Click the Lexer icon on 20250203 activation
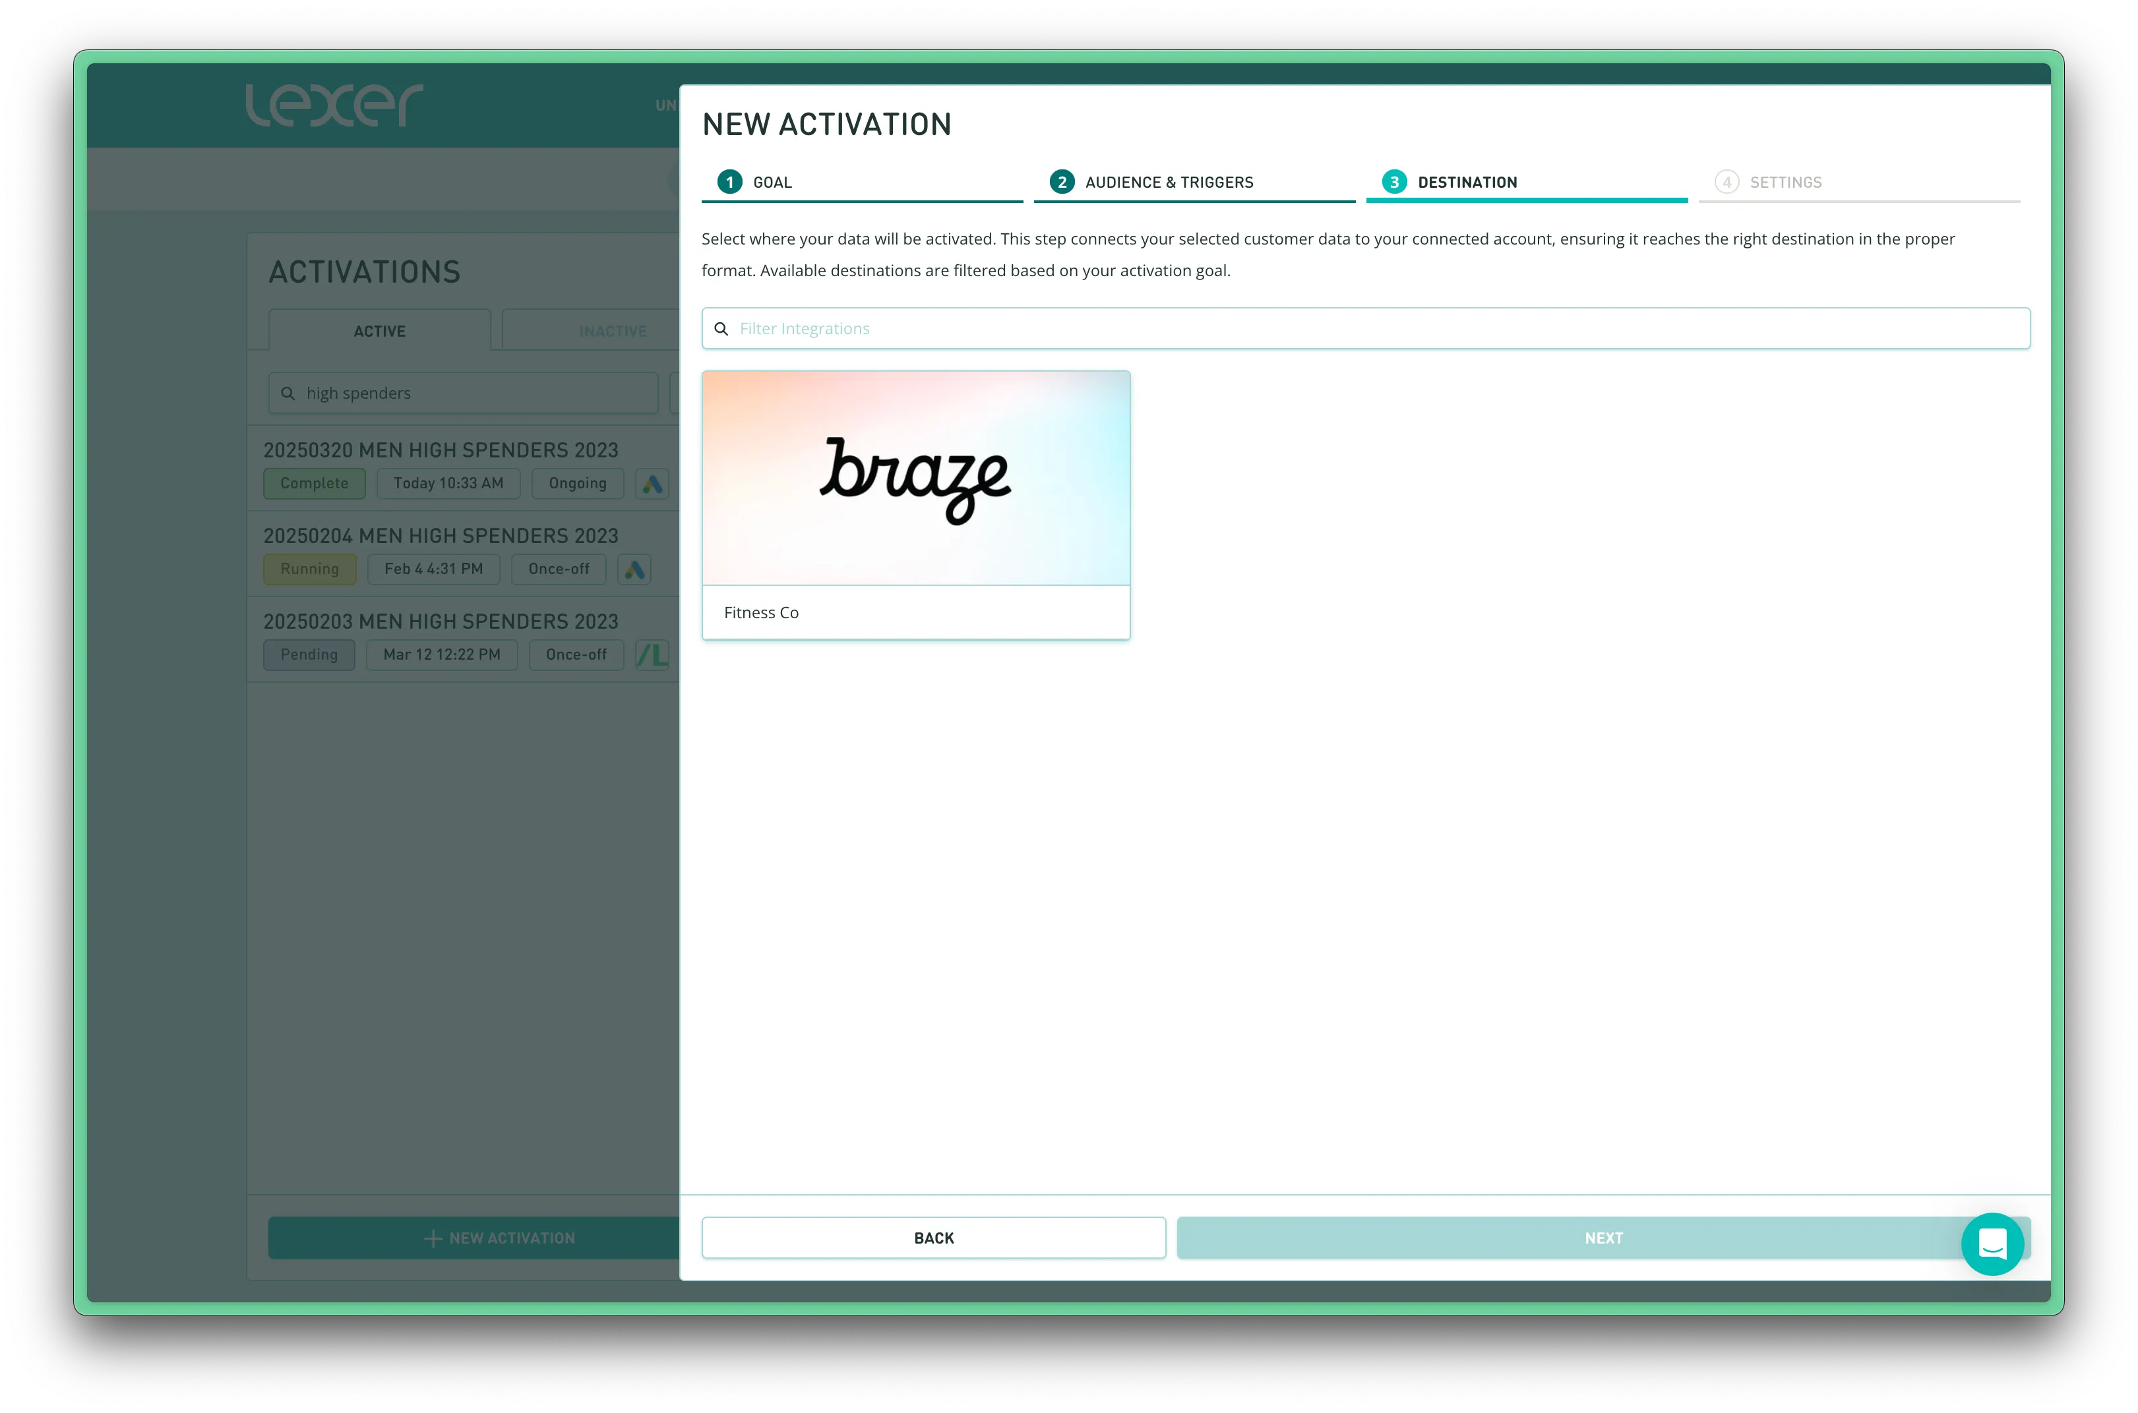The image size is (2138, 1413). (x=652, y=654)
